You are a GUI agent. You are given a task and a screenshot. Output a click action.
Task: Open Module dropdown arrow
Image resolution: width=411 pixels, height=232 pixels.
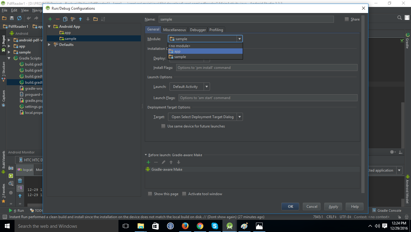pos(239,39)
